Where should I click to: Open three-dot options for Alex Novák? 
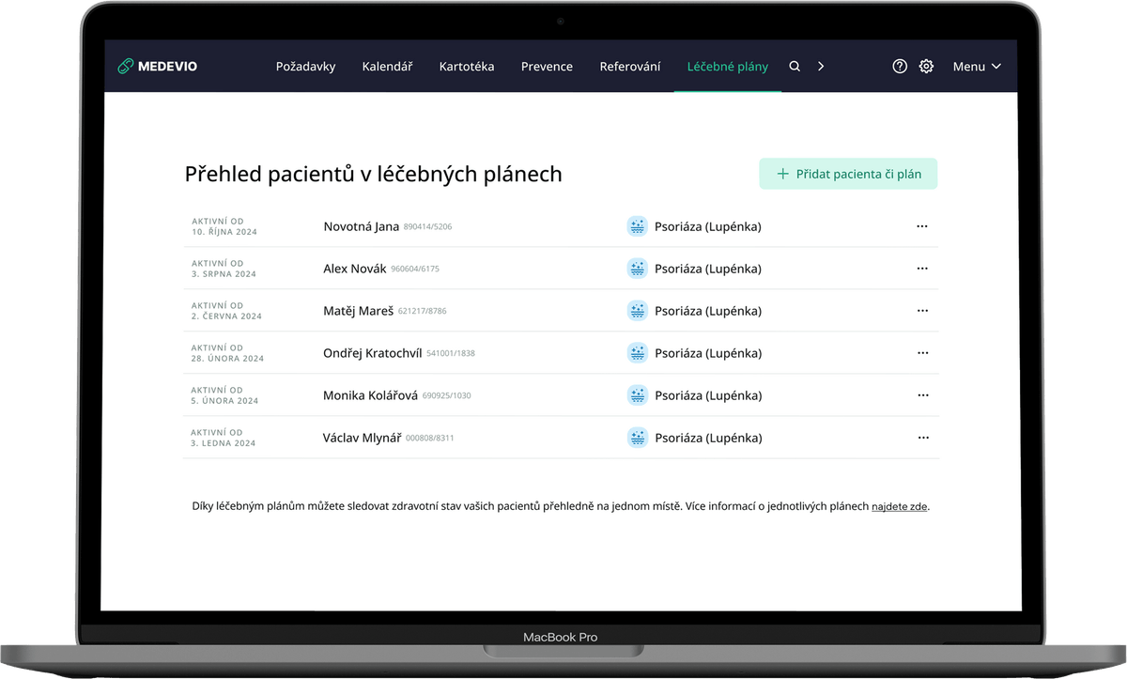tap(922, 269)
